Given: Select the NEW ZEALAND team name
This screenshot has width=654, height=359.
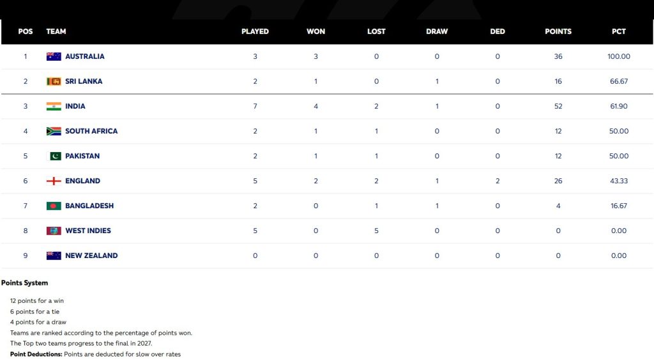Looking at the screenshot, I should (91, 256).
